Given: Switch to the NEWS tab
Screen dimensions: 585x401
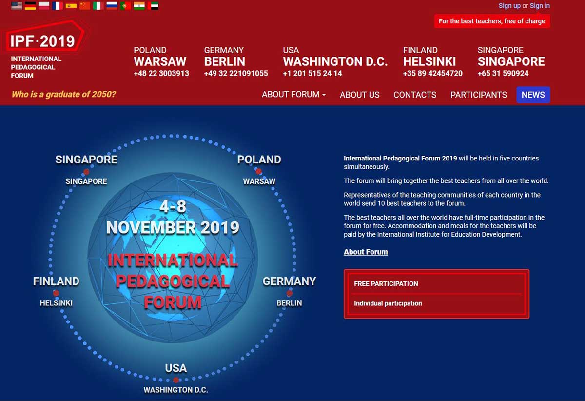Looking at the screenshot, I should 533,95.
